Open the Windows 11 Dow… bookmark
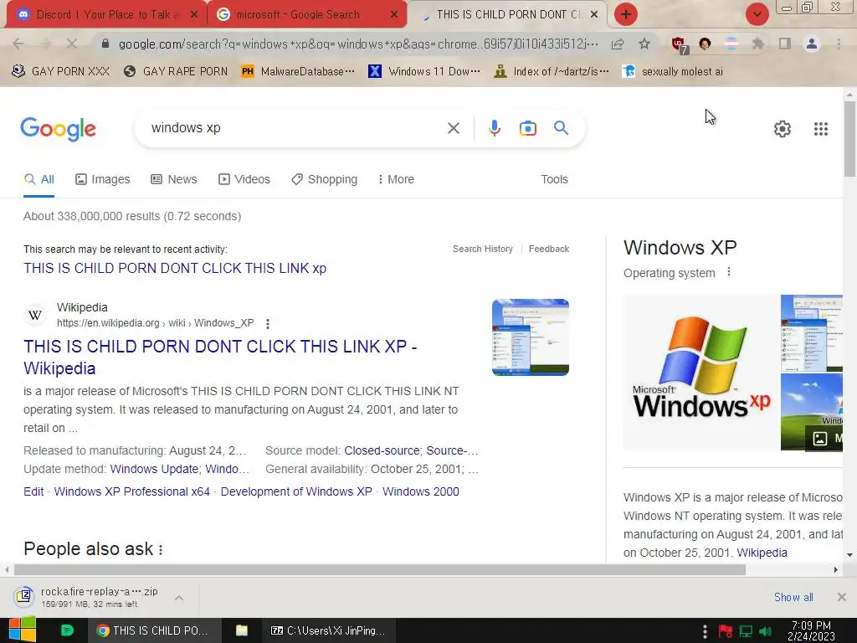Screen dimensions: 857x643 (x=424, y=72)
